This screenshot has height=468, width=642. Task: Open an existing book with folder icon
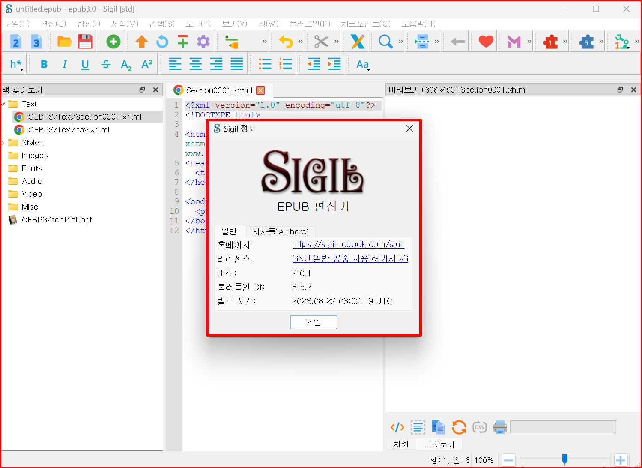(64, 42)
